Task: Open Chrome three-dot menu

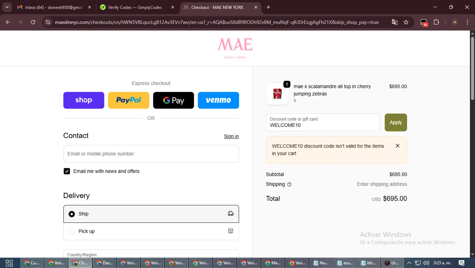Action: click(467, 22)
